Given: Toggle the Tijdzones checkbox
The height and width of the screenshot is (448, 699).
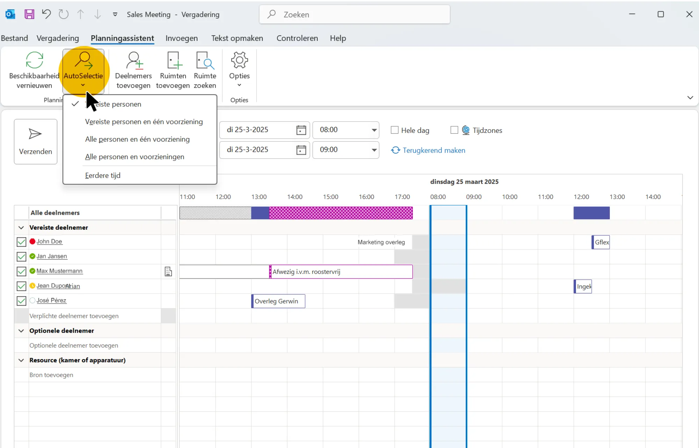Looking at the screenshot, I should (454, 130).
